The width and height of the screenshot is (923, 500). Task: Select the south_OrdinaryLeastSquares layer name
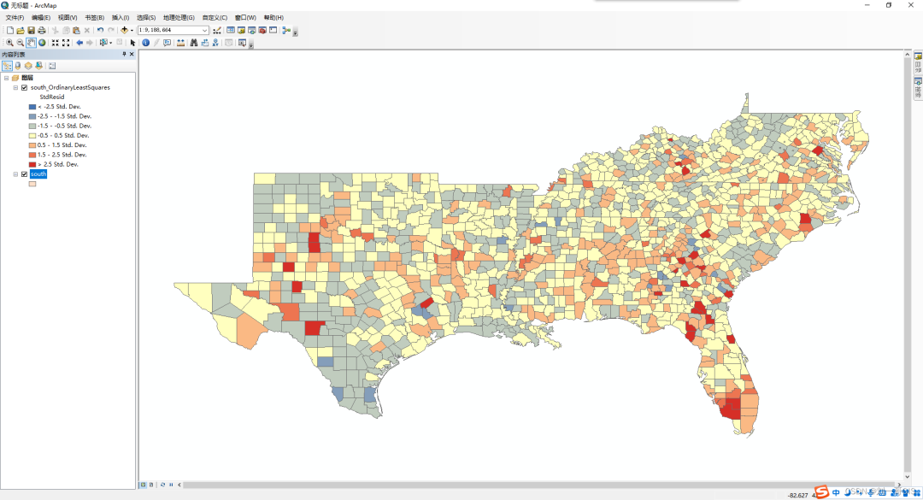click(70, 87)
